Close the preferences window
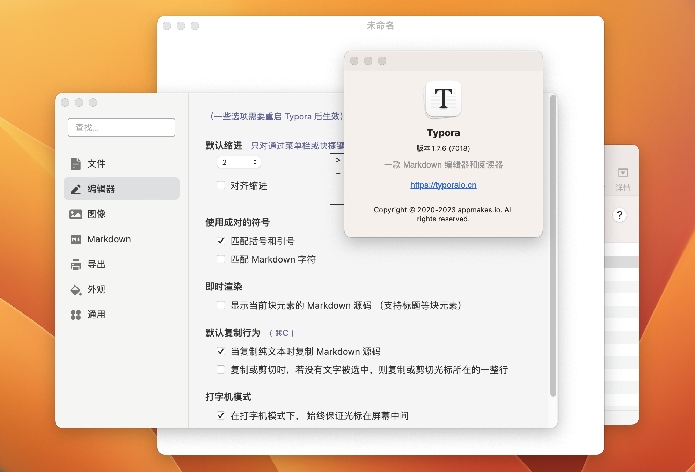Viewport: 695px width, 472px height. (x=65, y=103)
